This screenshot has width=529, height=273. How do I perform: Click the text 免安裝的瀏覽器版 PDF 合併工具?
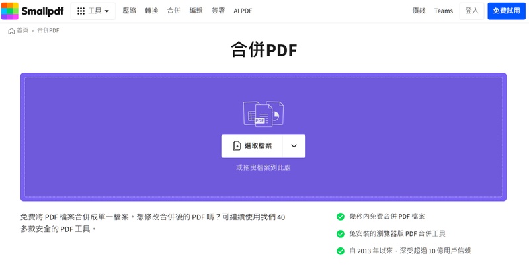click(x=397, y=233)
